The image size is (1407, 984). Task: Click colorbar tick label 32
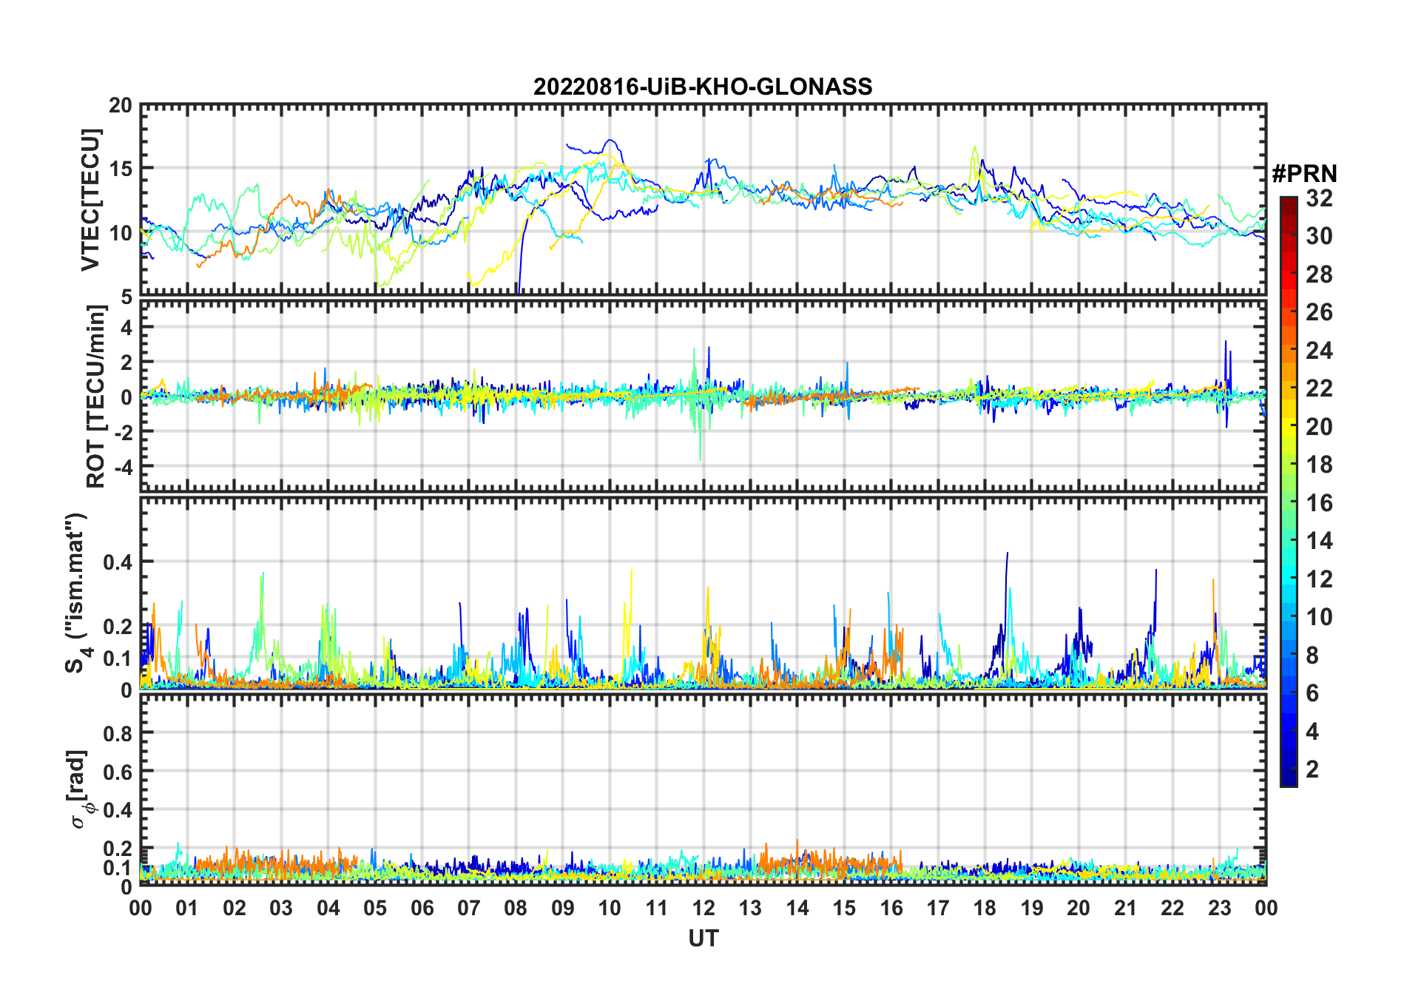click(1319, 198)
